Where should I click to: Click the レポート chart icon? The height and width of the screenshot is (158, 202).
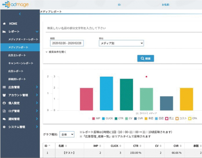(4, 32)
